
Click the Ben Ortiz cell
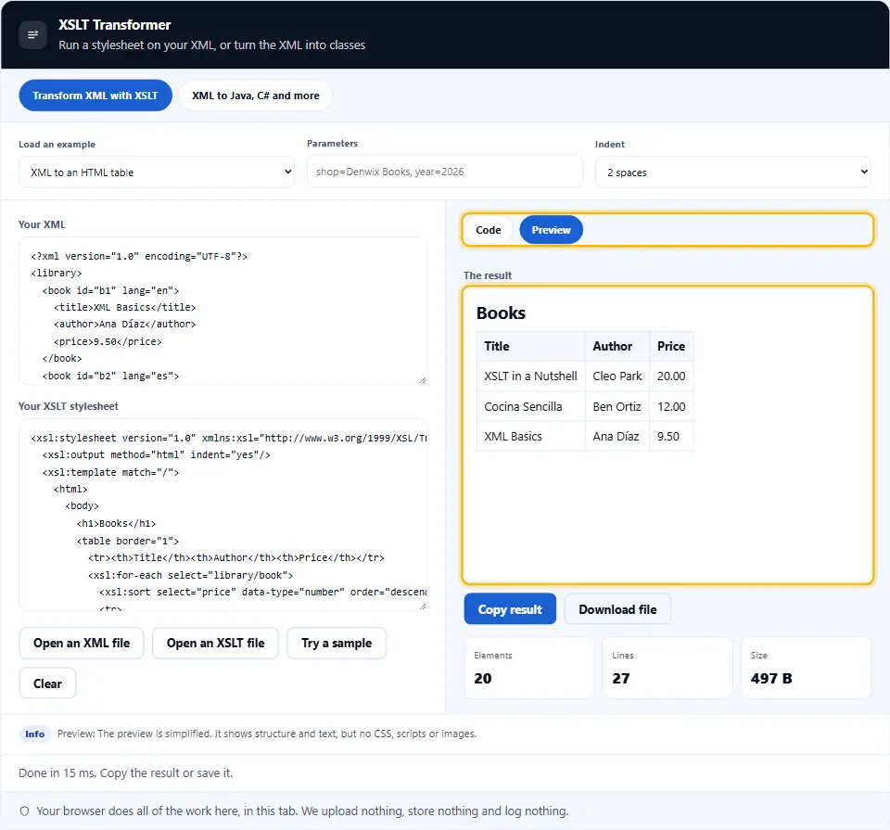(617, 406)
